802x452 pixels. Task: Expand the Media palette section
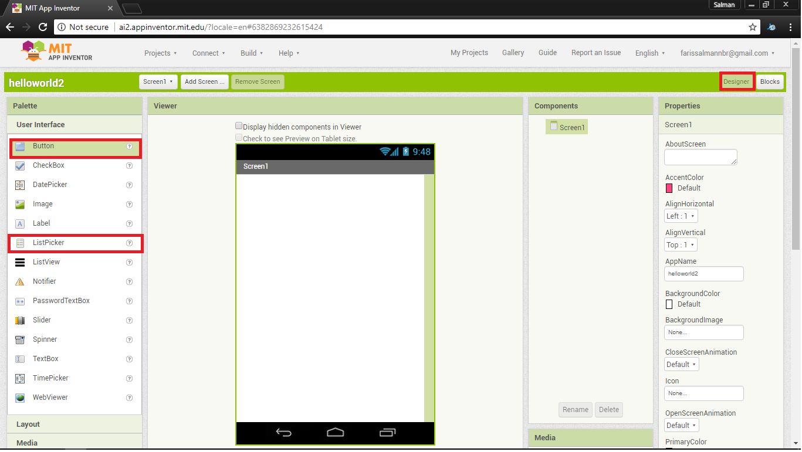pos(75,443)
